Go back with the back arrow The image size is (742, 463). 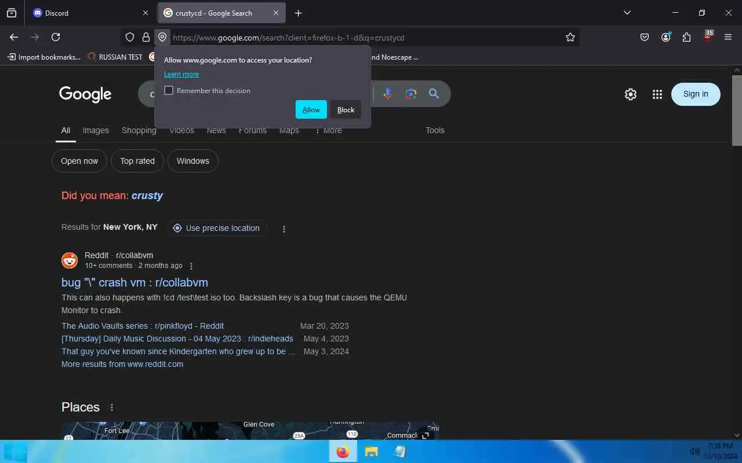[14, 37]
